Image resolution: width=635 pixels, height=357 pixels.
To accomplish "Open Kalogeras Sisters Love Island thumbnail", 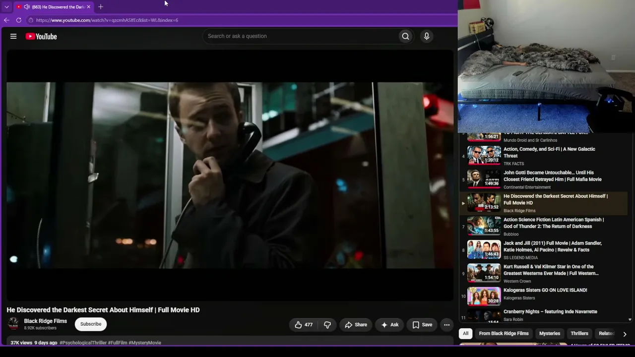I will point(484,297).
